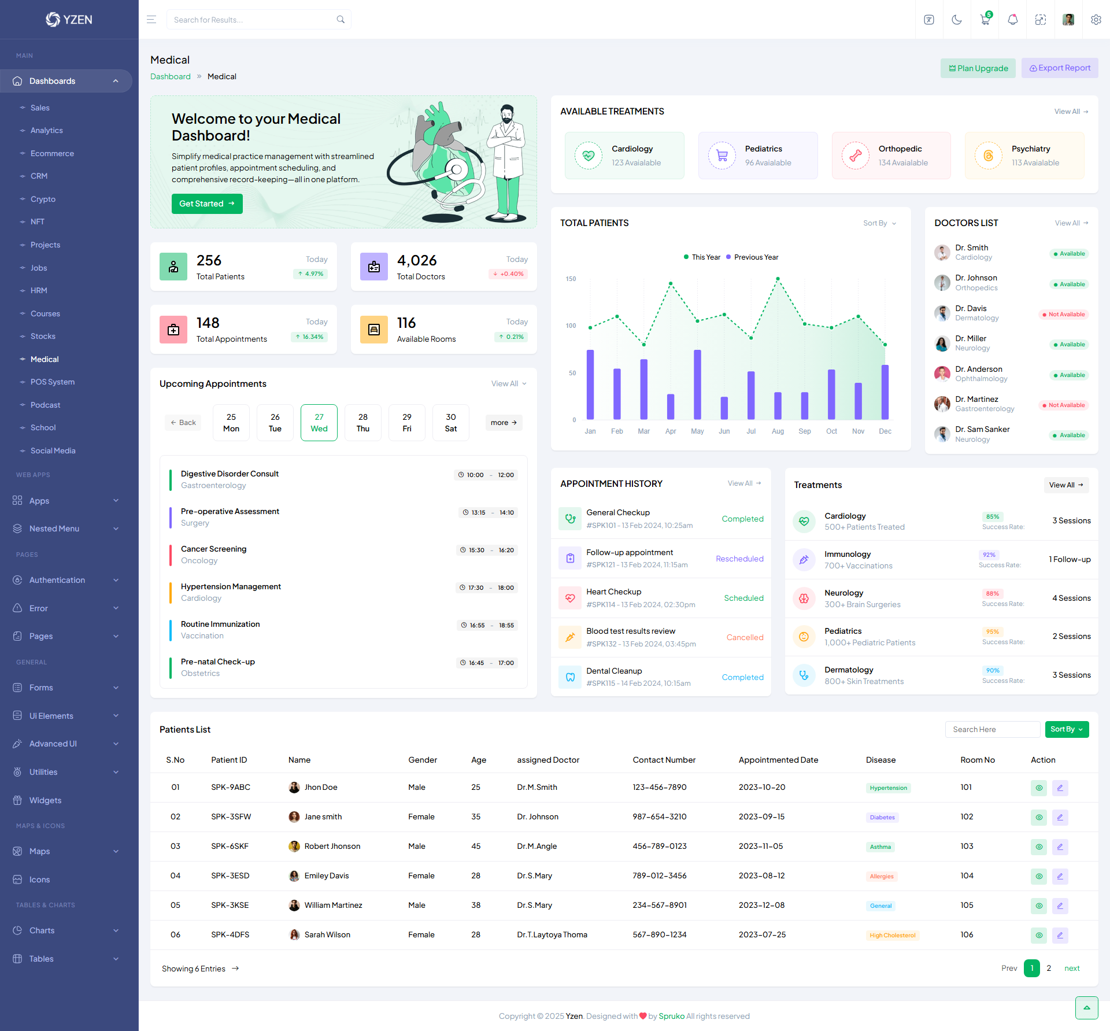1110x1031 pixels.
Task: Click edit pencil icon for Sarah Wilson
Action: pos(1060,935)
